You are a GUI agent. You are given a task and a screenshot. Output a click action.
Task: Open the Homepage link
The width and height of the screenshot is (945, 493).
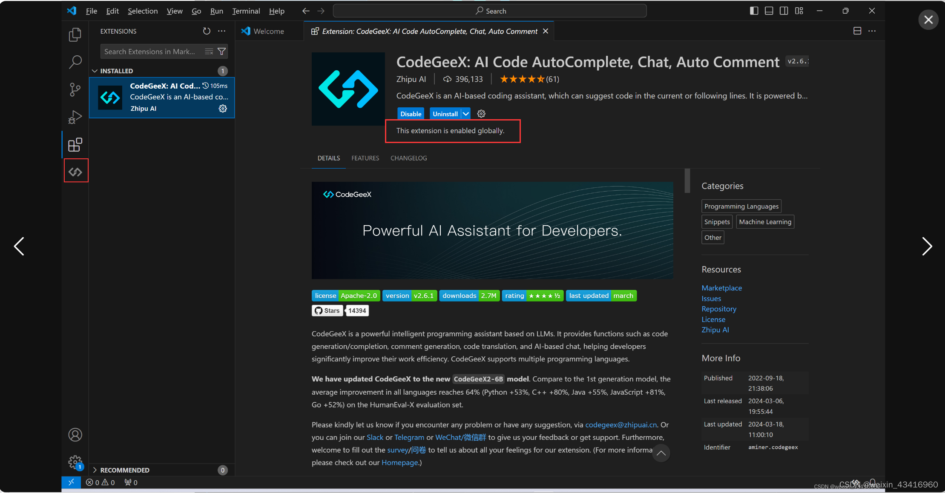coord(399,462)
